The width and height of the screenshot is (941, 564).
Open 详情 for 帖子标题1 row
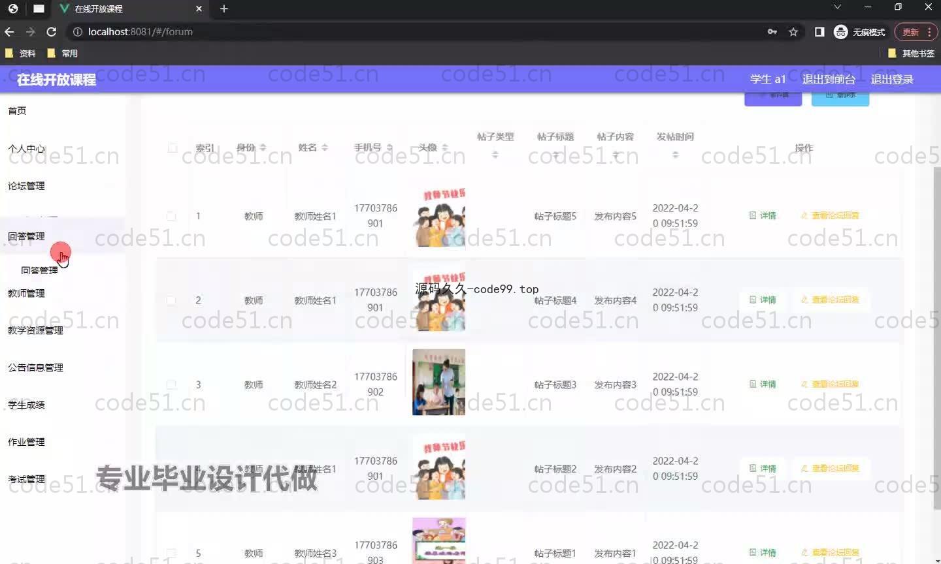(x=763, y=552)
